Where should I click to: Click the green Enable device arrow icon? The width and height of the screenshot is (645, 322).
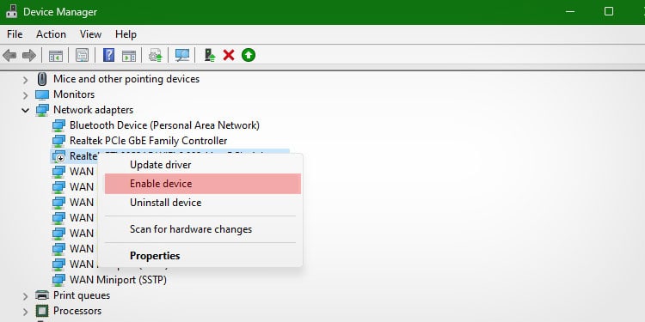pyautogui.click(x=249, y=55)
